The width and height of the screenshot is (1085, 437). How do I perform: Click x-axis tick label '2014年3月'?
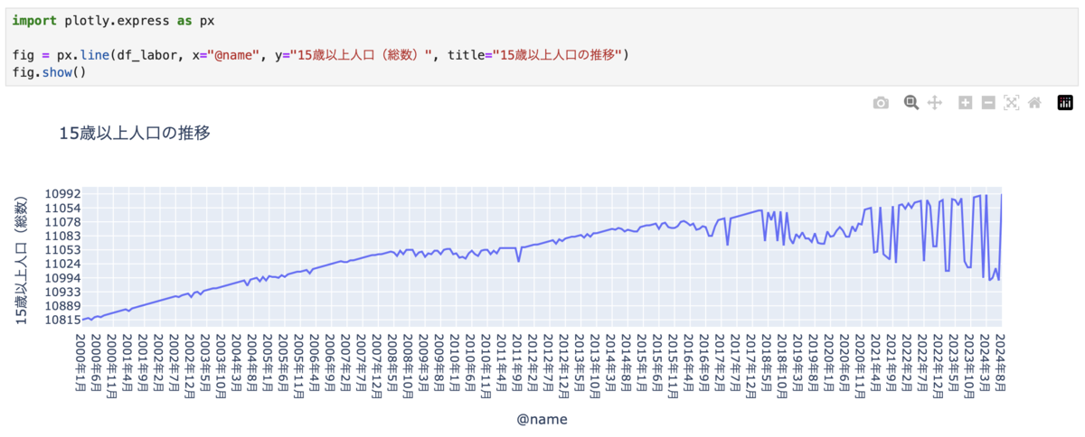point(611,364)
